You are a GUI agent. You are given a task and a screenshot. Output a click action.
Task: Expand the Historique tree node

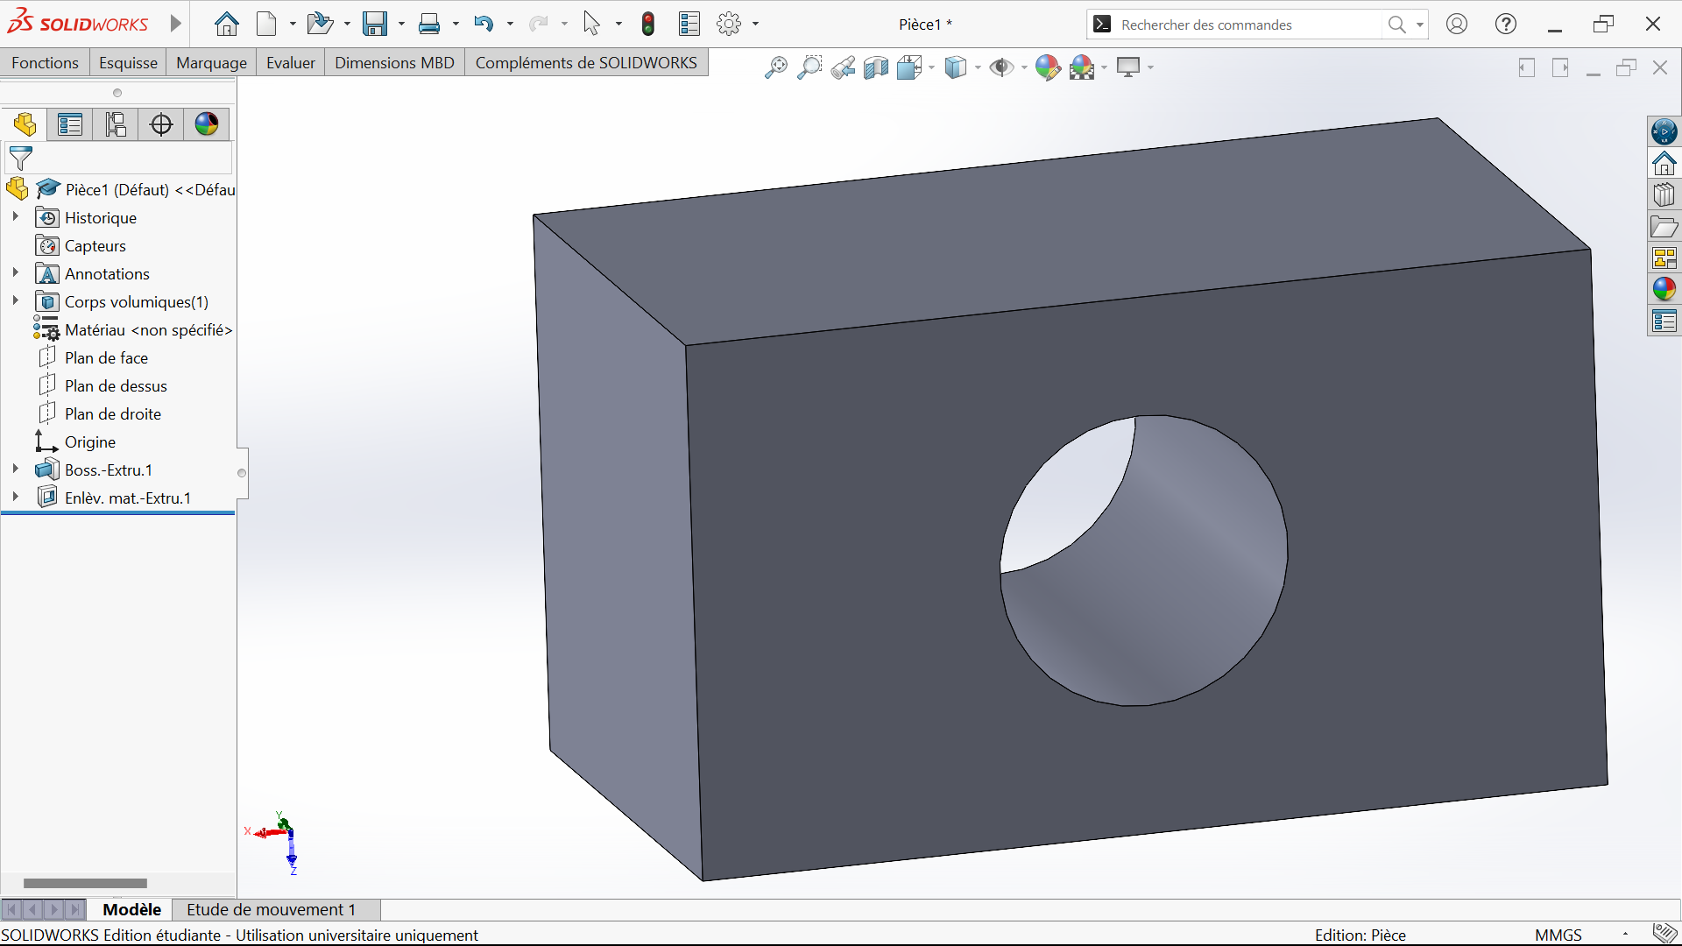(x=15, y=216)
